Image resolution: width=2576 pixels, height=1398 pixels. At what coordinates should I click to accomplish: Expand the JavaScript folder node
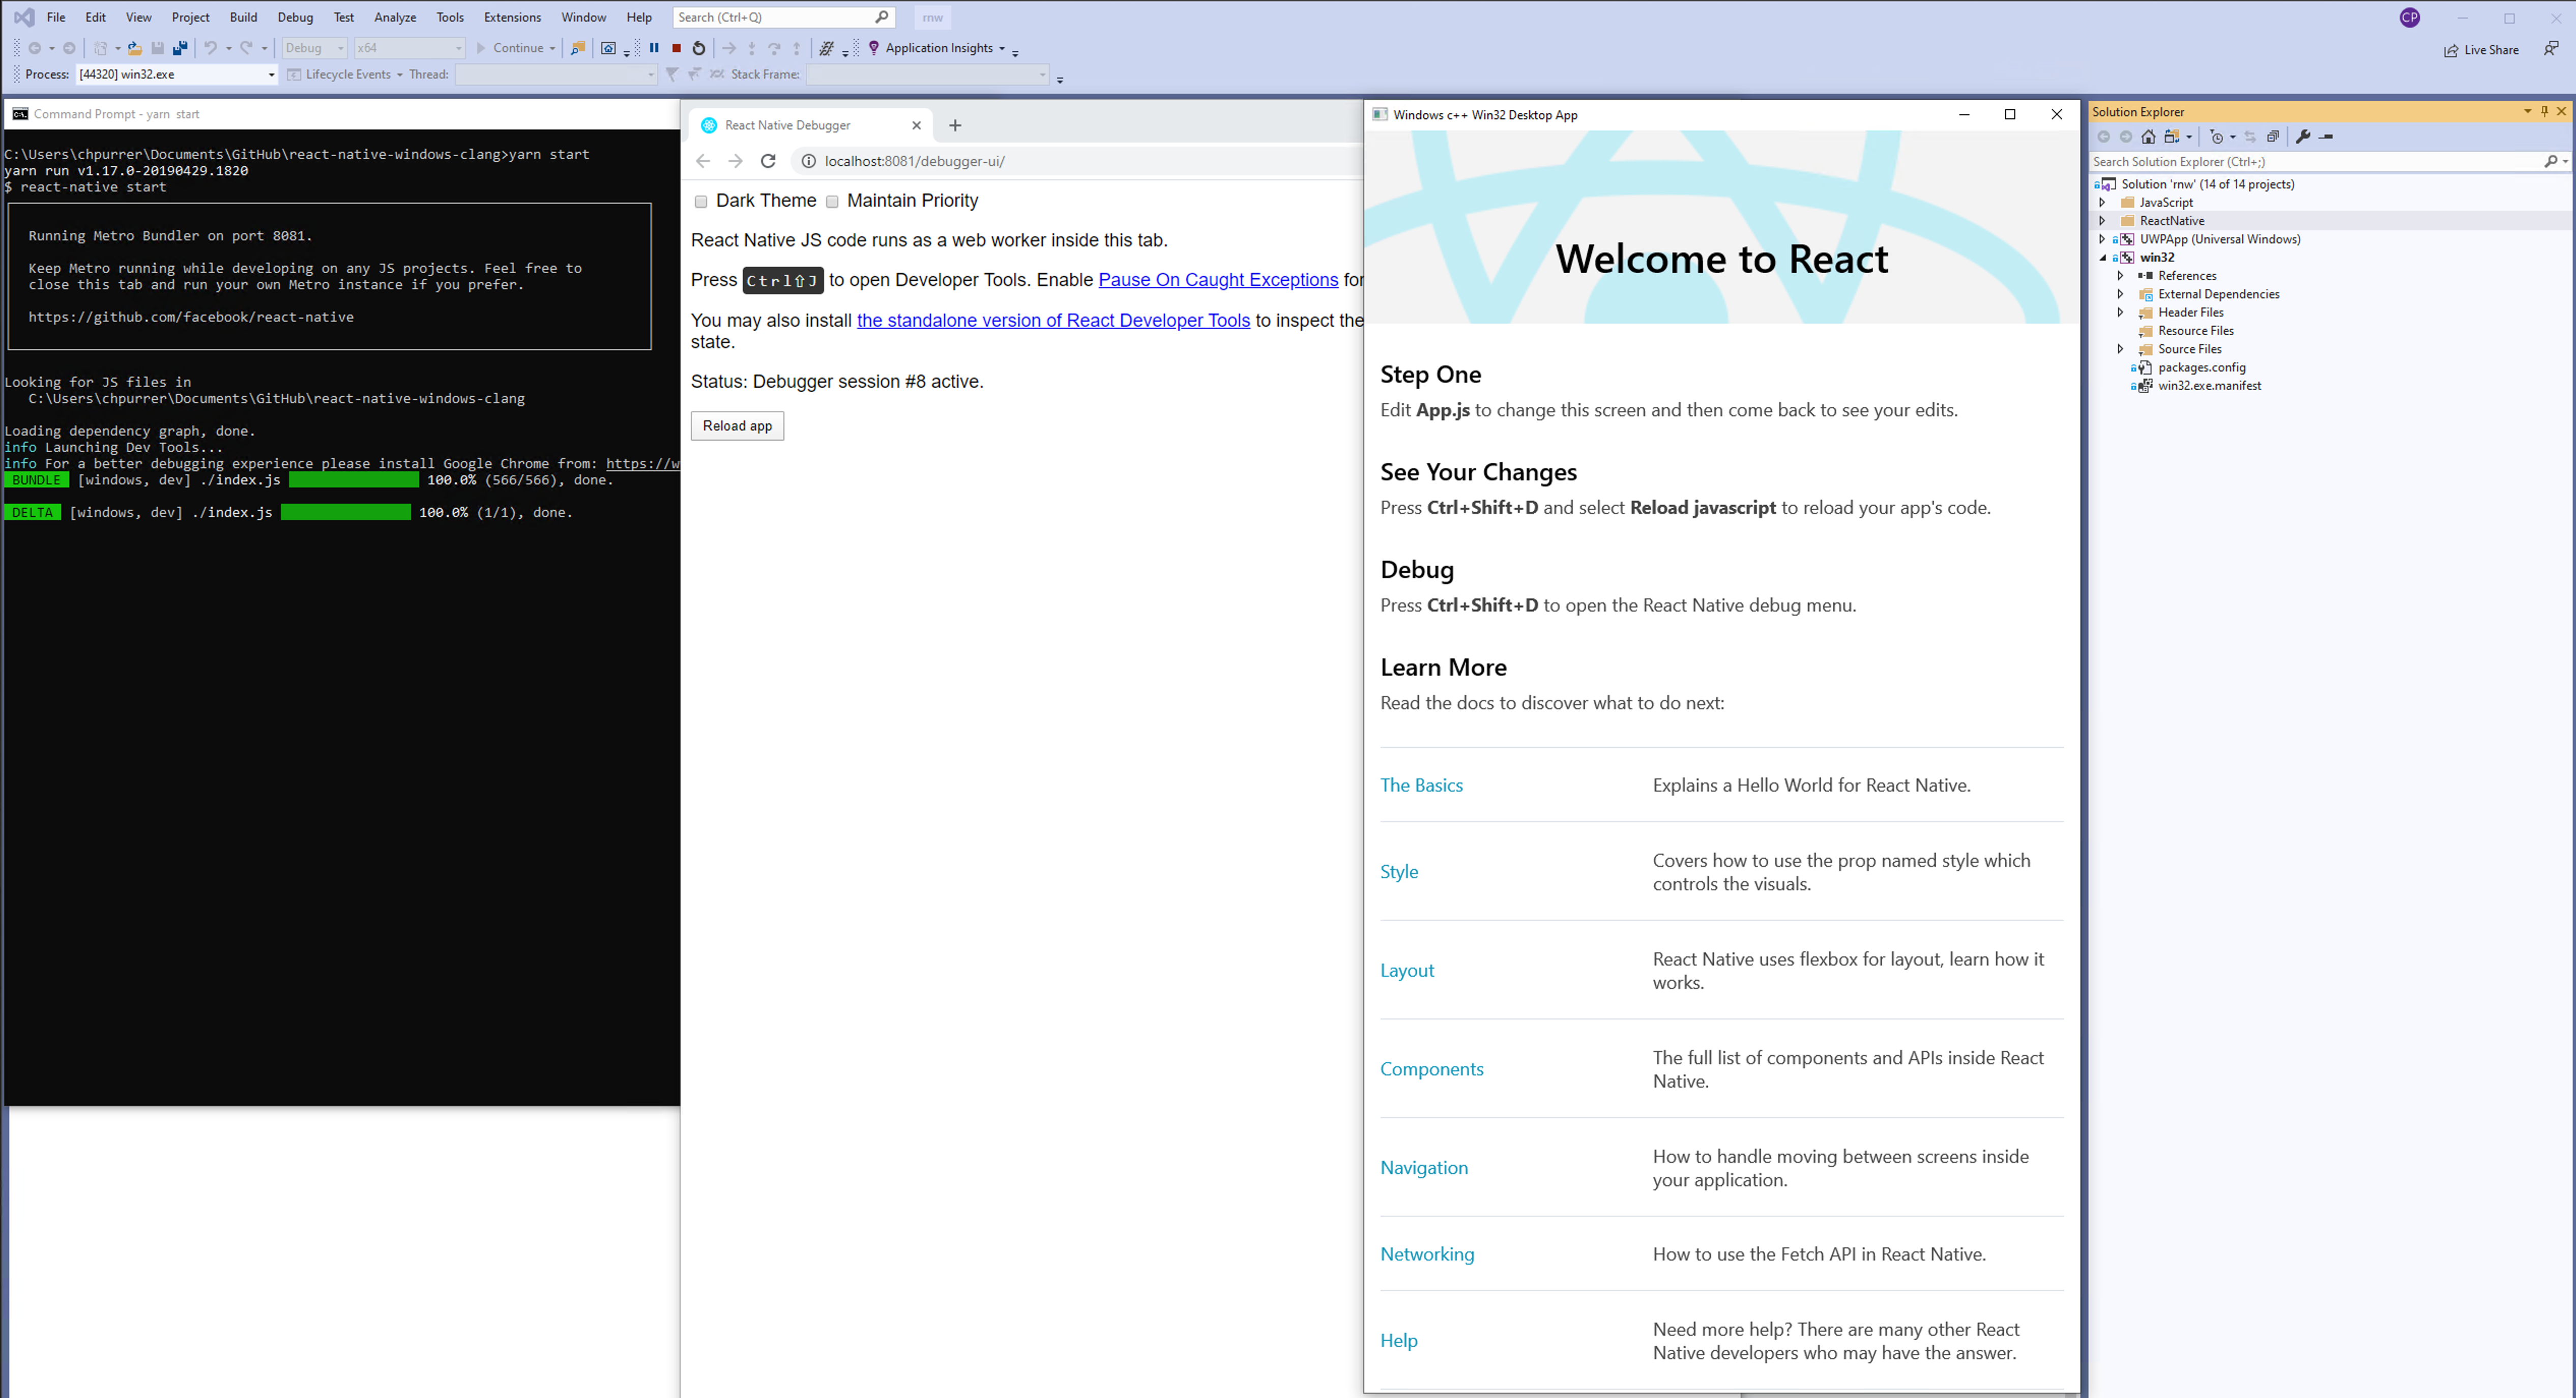(x=2102, y=202)
